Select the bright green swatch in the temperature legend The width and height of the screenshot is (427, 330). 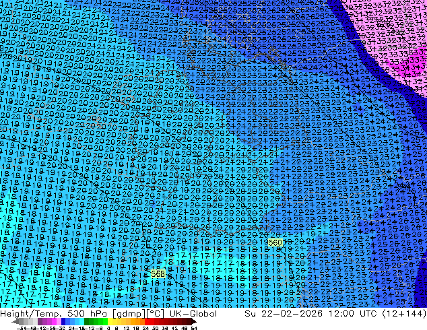tap(105, 322)
